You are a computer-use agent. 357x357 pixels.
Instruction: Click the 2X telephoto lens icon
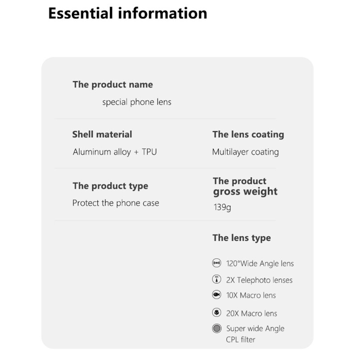[217, 280]
